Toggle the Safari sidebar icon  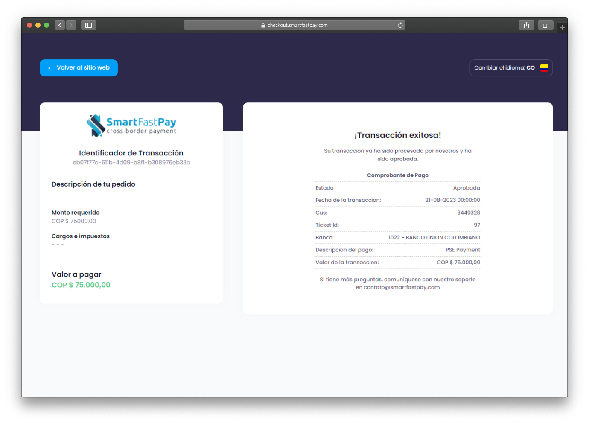tap(88, 25)
